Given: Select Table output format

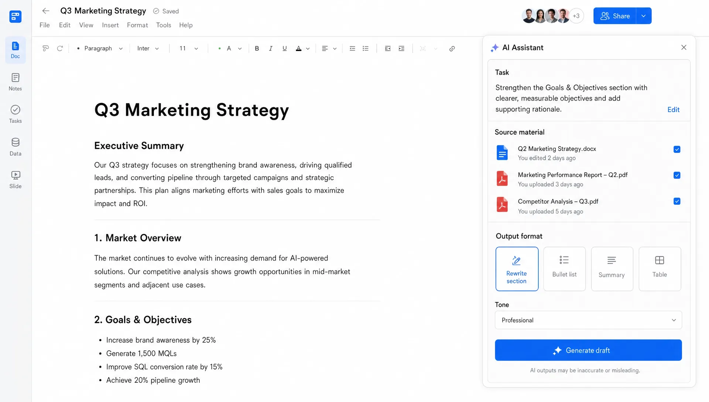Looking at the screenshot, I should [x=660, y=269].
